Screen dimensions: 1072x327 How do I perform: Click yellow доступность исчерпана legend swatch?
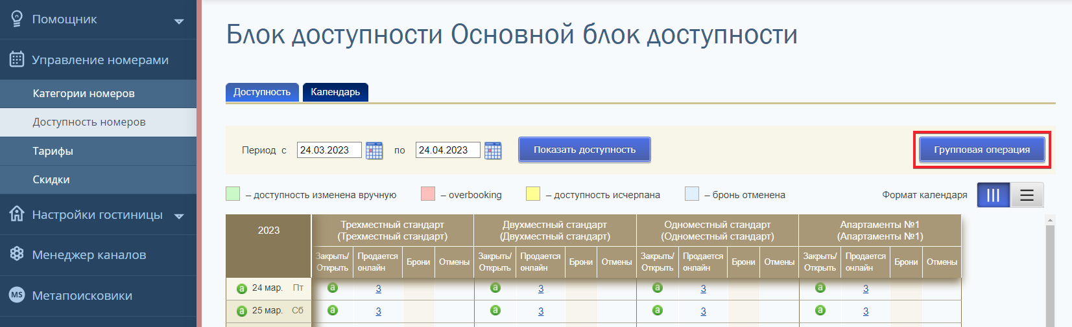click(533, 194)
